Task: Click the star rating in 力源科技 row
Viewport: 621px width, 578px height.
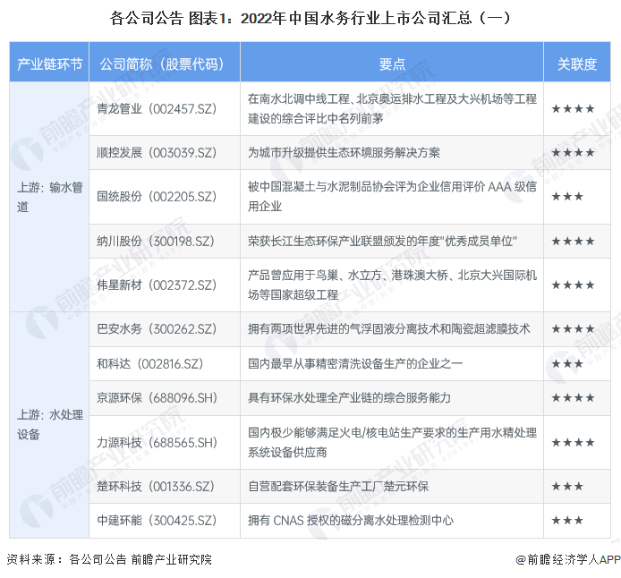Action: tap(573, 442)
